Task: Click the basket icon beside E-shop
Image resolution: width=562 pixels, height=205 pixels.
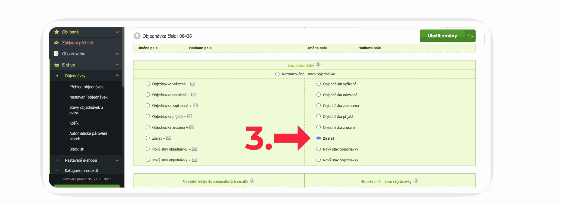Action: pos(57,65)
